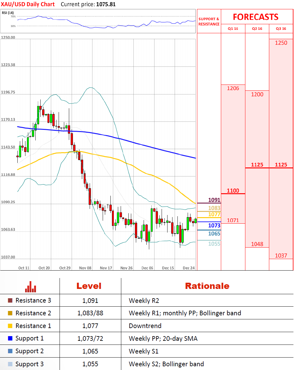Click the Q1 16 high forecast 1206
This screenshot has height=370, width=295.
pos(233,88)
